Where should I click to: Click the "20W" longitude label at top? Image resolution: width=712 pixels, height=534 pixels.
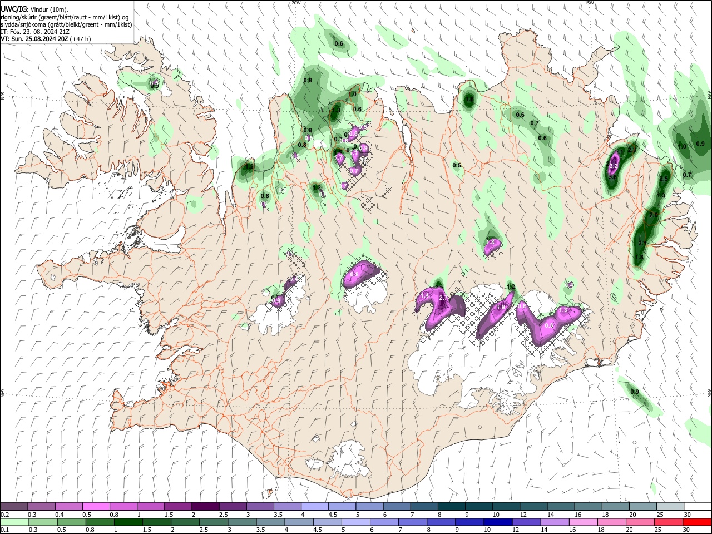[x=296, y=3]
